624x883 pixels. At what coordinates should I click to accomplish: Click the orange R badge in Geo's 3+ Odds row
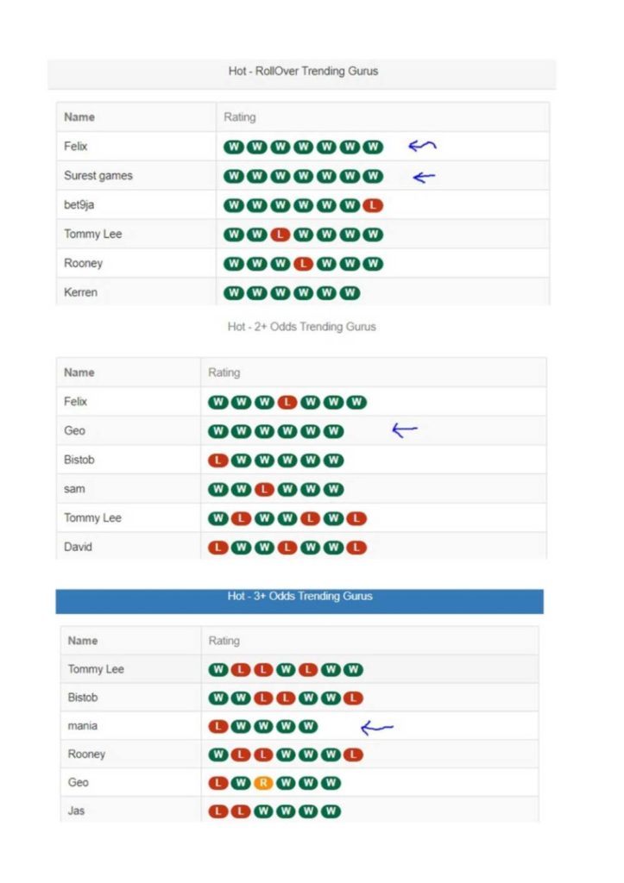pos(263,783)
